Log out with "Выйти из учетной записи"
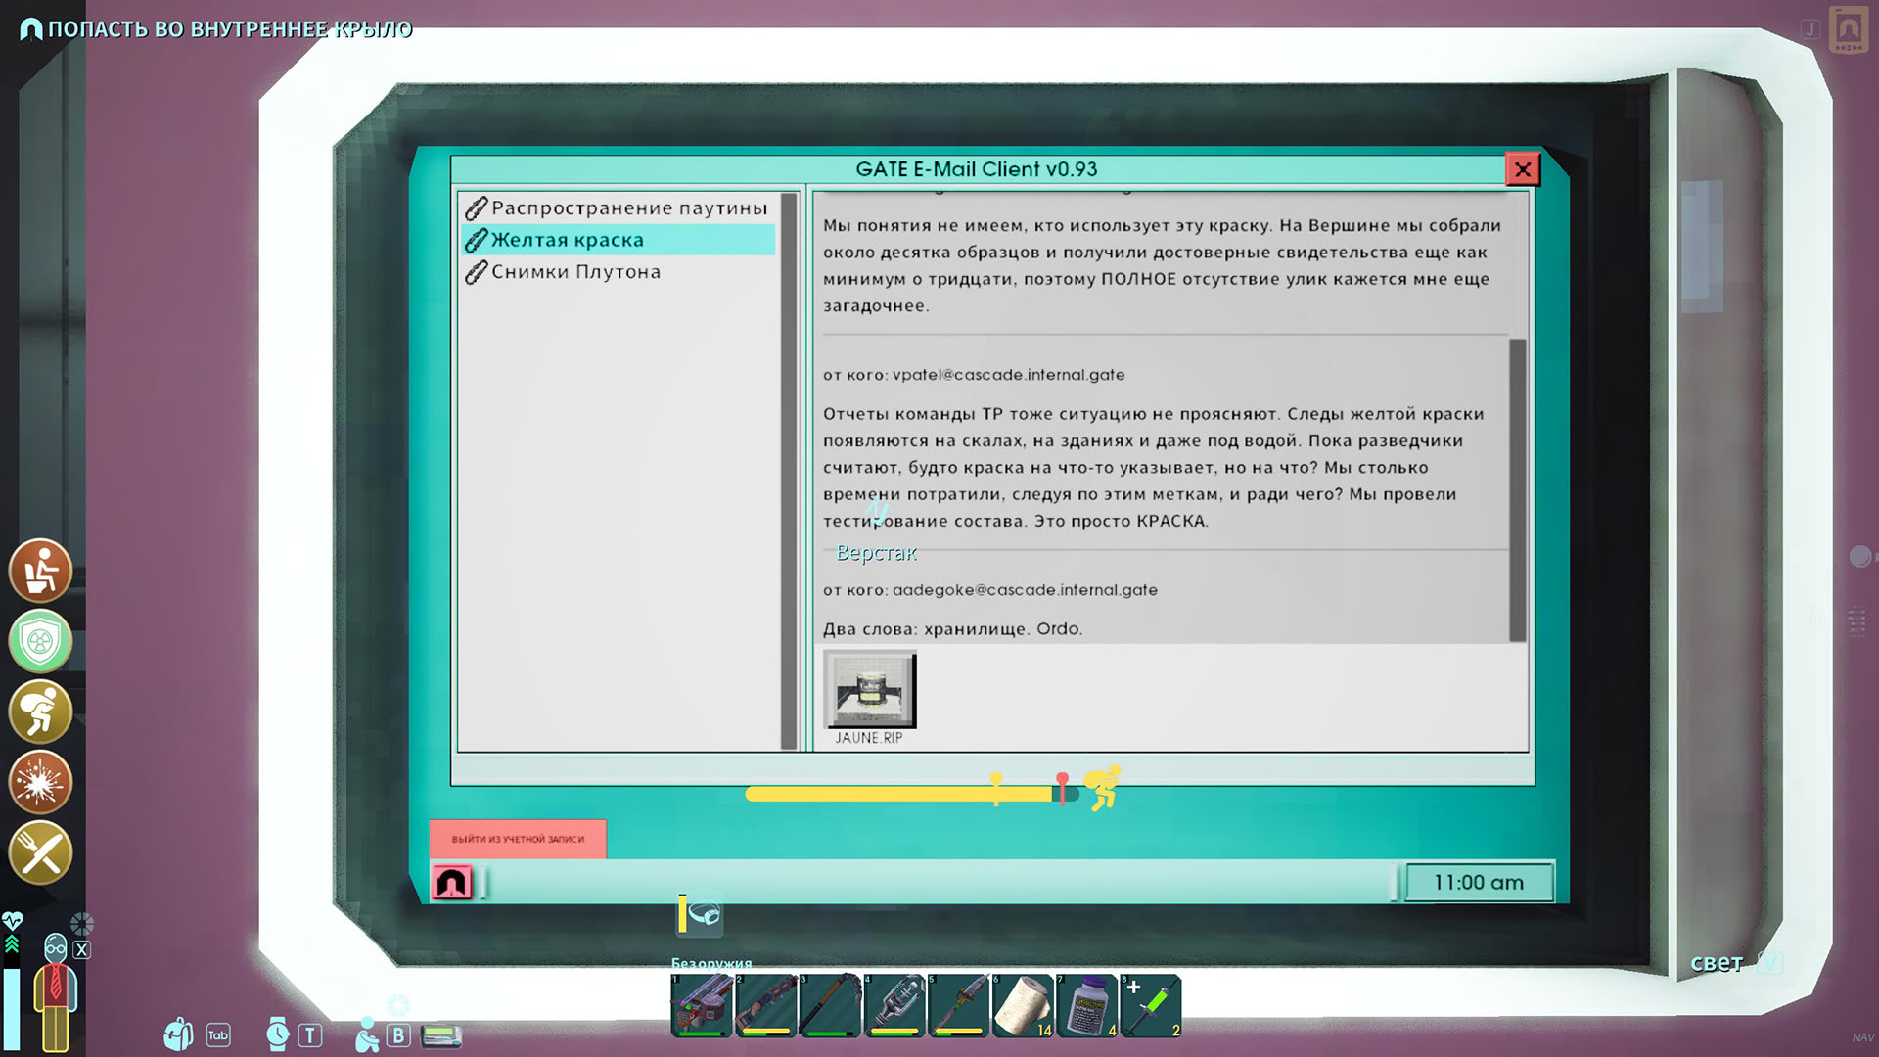 [518, 839]
